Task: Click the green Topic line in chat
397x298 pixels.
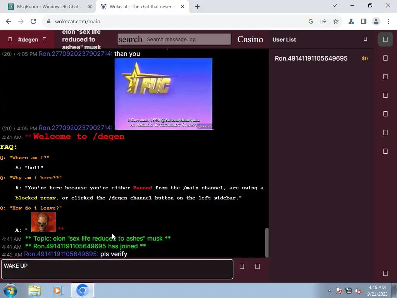Action: pos(98,239)
